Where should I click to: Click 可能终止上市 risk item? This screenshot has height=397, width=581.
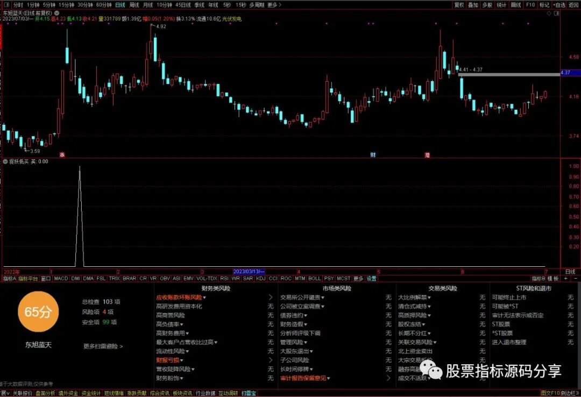pos(509,297)
